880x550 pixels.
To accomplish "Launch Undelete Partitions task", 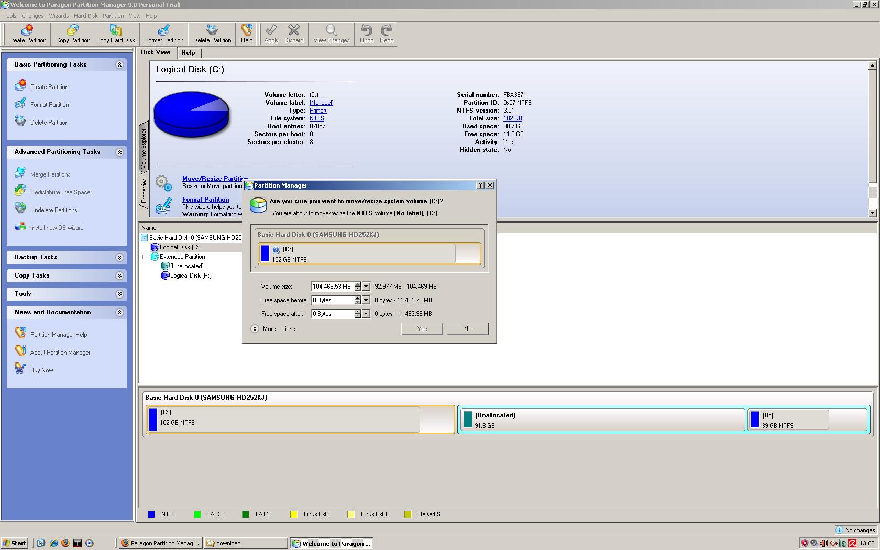I will click(46, 209).
